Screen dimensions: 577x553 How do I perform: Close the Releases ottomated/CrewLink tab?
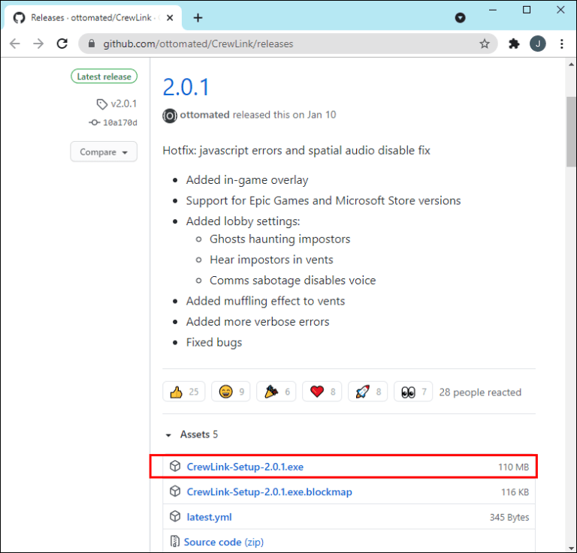[170, 18]
